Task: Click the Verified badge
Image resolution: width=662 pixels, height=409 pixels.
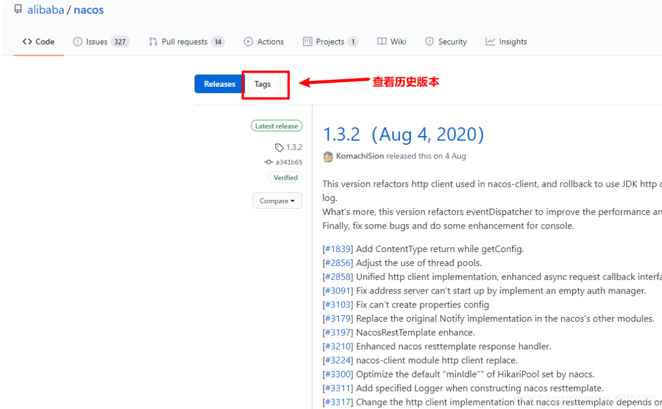Action: tap(286, 178)
